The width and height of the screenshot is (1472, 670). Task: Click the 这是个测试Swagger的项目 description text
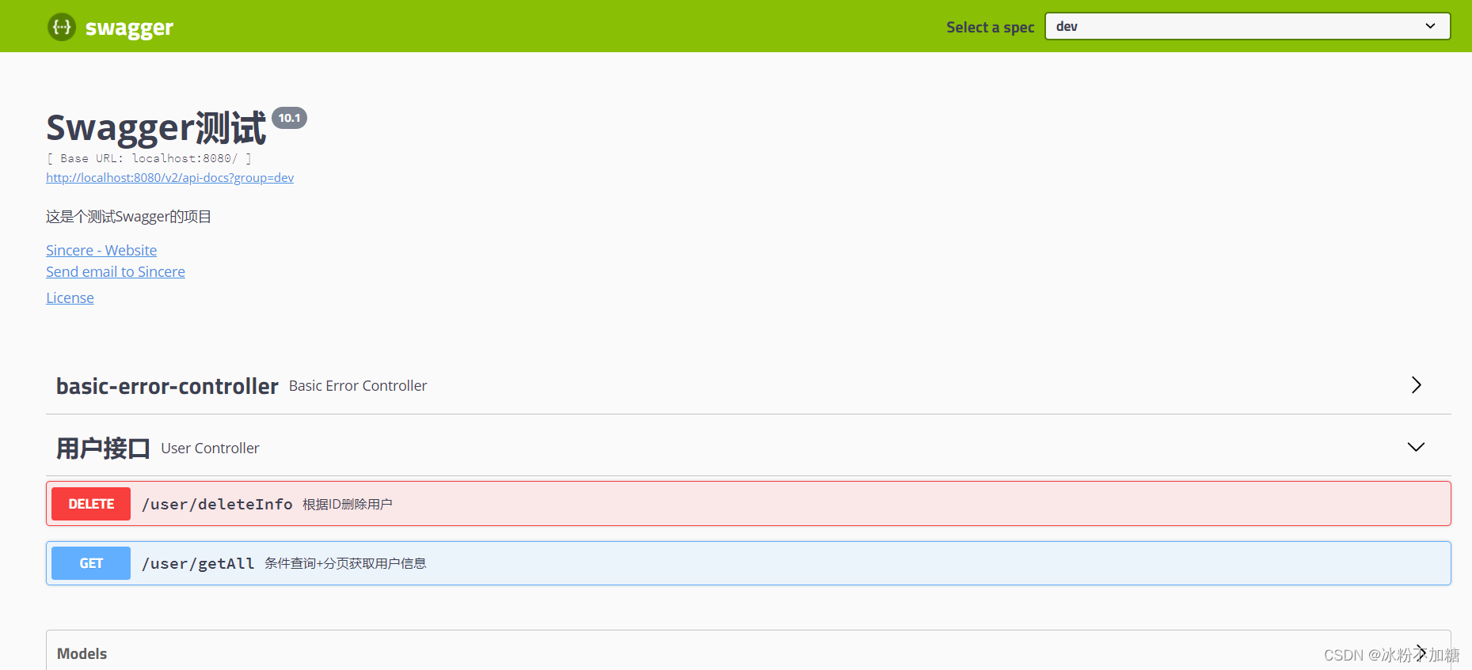coord(128,217)
